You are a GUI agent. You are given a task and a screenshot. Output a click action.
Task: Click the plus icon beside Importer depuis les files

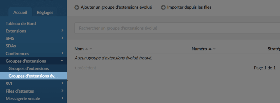[x=163, y=7]
